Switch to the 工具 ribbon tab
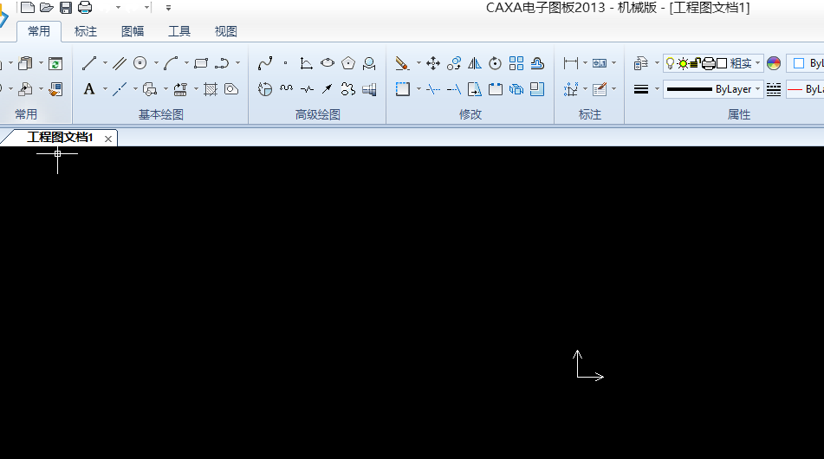 tap(179, 31)
